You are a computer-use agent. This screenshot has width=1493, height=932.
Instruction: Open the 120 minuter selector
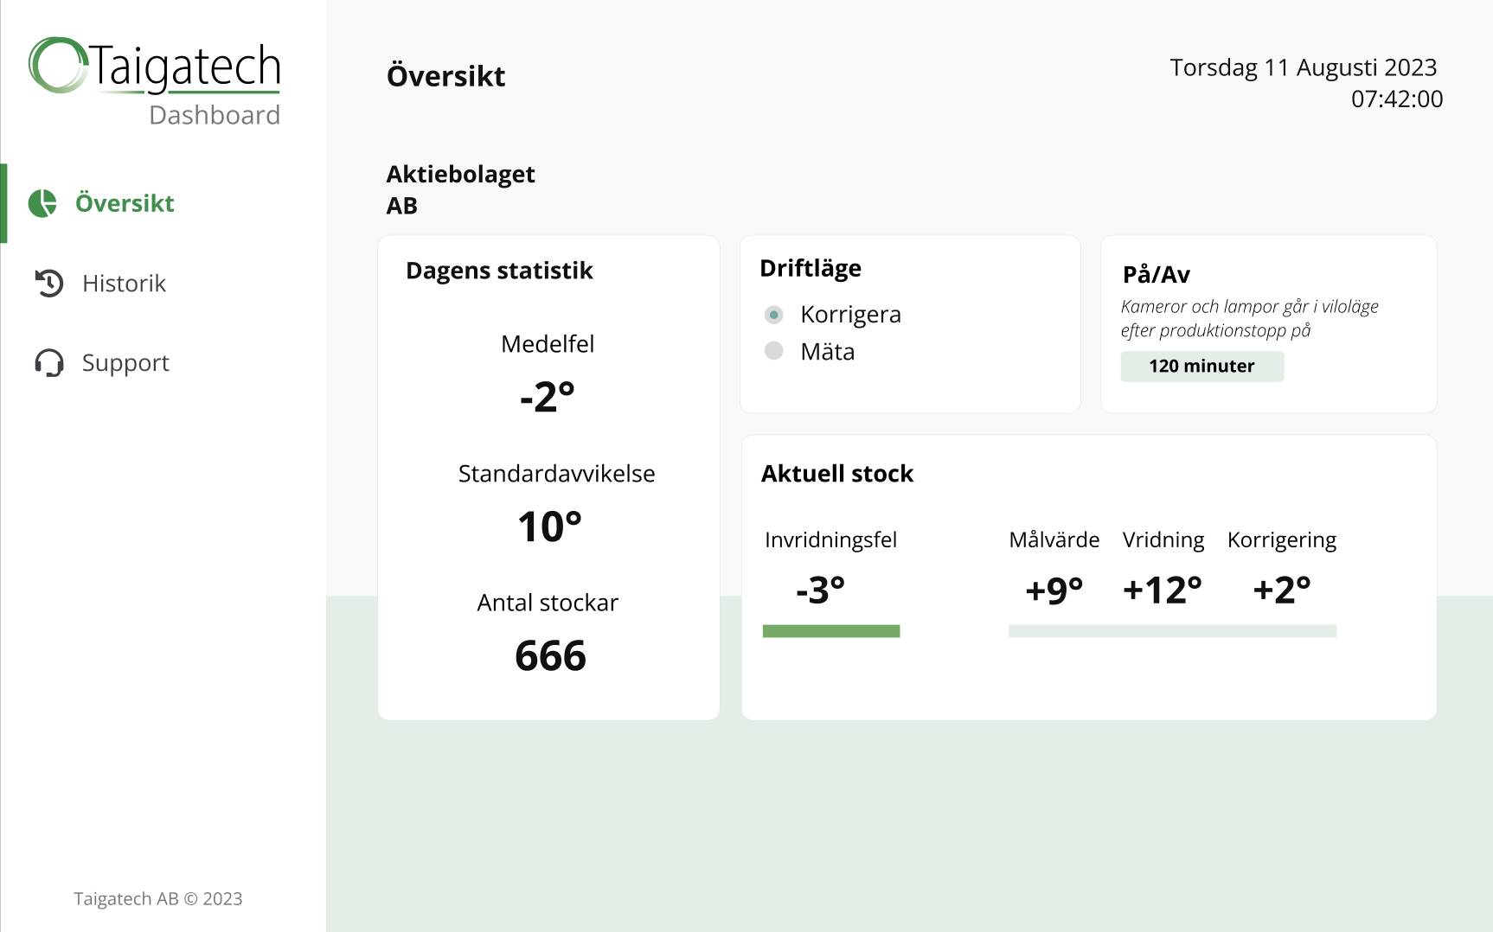pyautogui.click(x=1202, y=366)
